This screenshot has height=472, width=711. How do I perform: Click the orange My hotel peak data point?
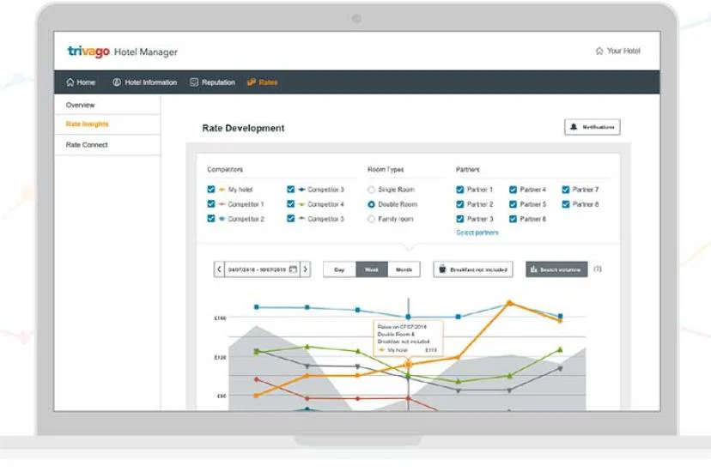pyautogui.click(x=509, y=303)
